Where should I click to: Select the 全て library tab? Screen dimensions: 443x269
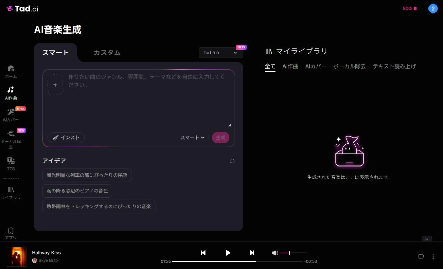click(270, 66)
